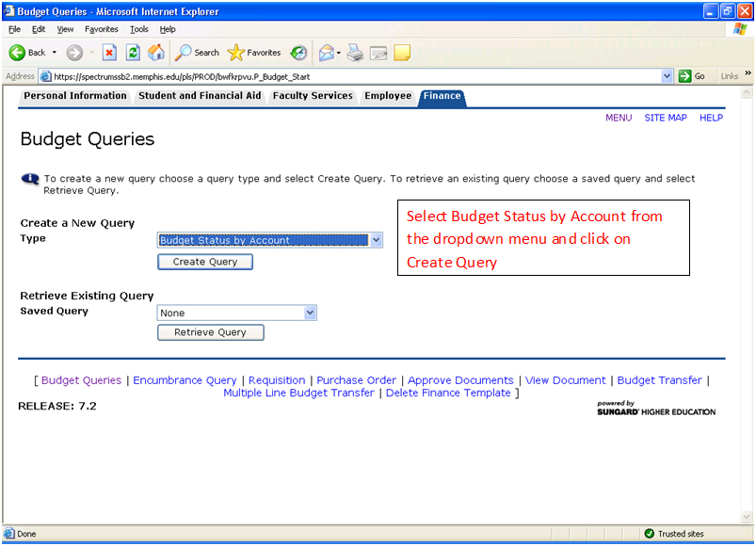Click the Retrieve Query button
This screenshot has width=756, height=546.
pos(210,332)
